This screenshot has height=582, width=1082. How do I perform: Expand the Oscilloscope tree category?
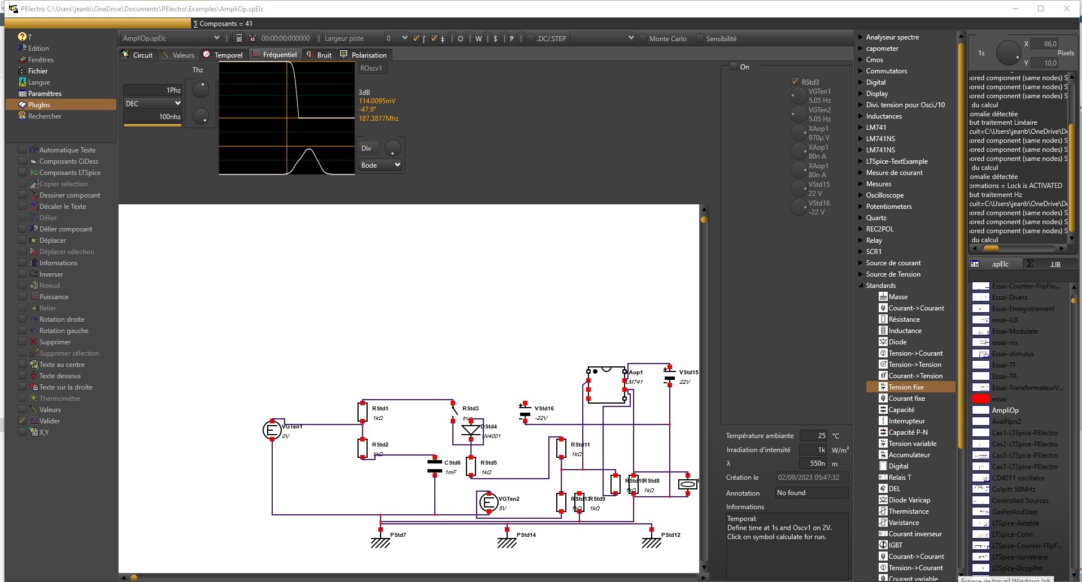click(861, 195)
